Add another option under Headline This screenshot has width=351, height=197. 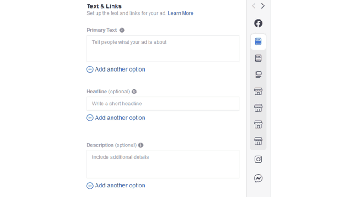[116, 118]
